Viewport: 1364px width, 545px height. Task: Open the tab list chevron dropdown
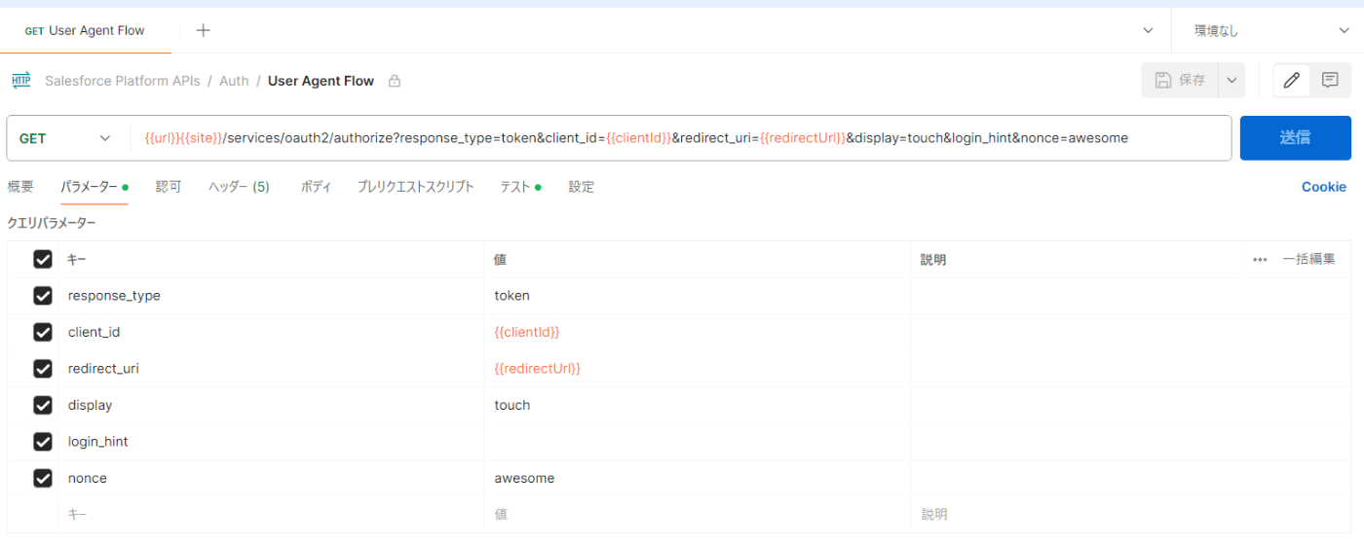click(x=1148, y=30)
